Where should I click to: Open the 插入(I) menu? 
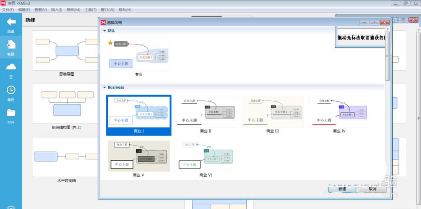click(57, 10)
